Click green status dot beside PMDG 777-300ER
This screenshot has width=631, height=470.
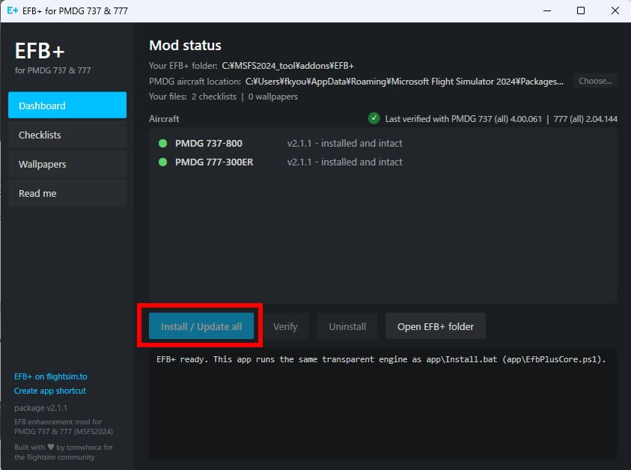[x=162, y=162]
